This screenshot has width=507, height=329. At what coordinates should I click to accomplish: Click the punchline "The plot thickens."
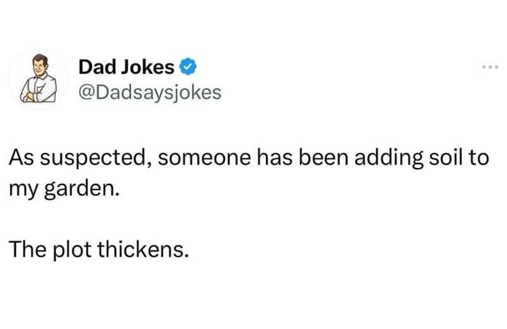click(99, 250)
